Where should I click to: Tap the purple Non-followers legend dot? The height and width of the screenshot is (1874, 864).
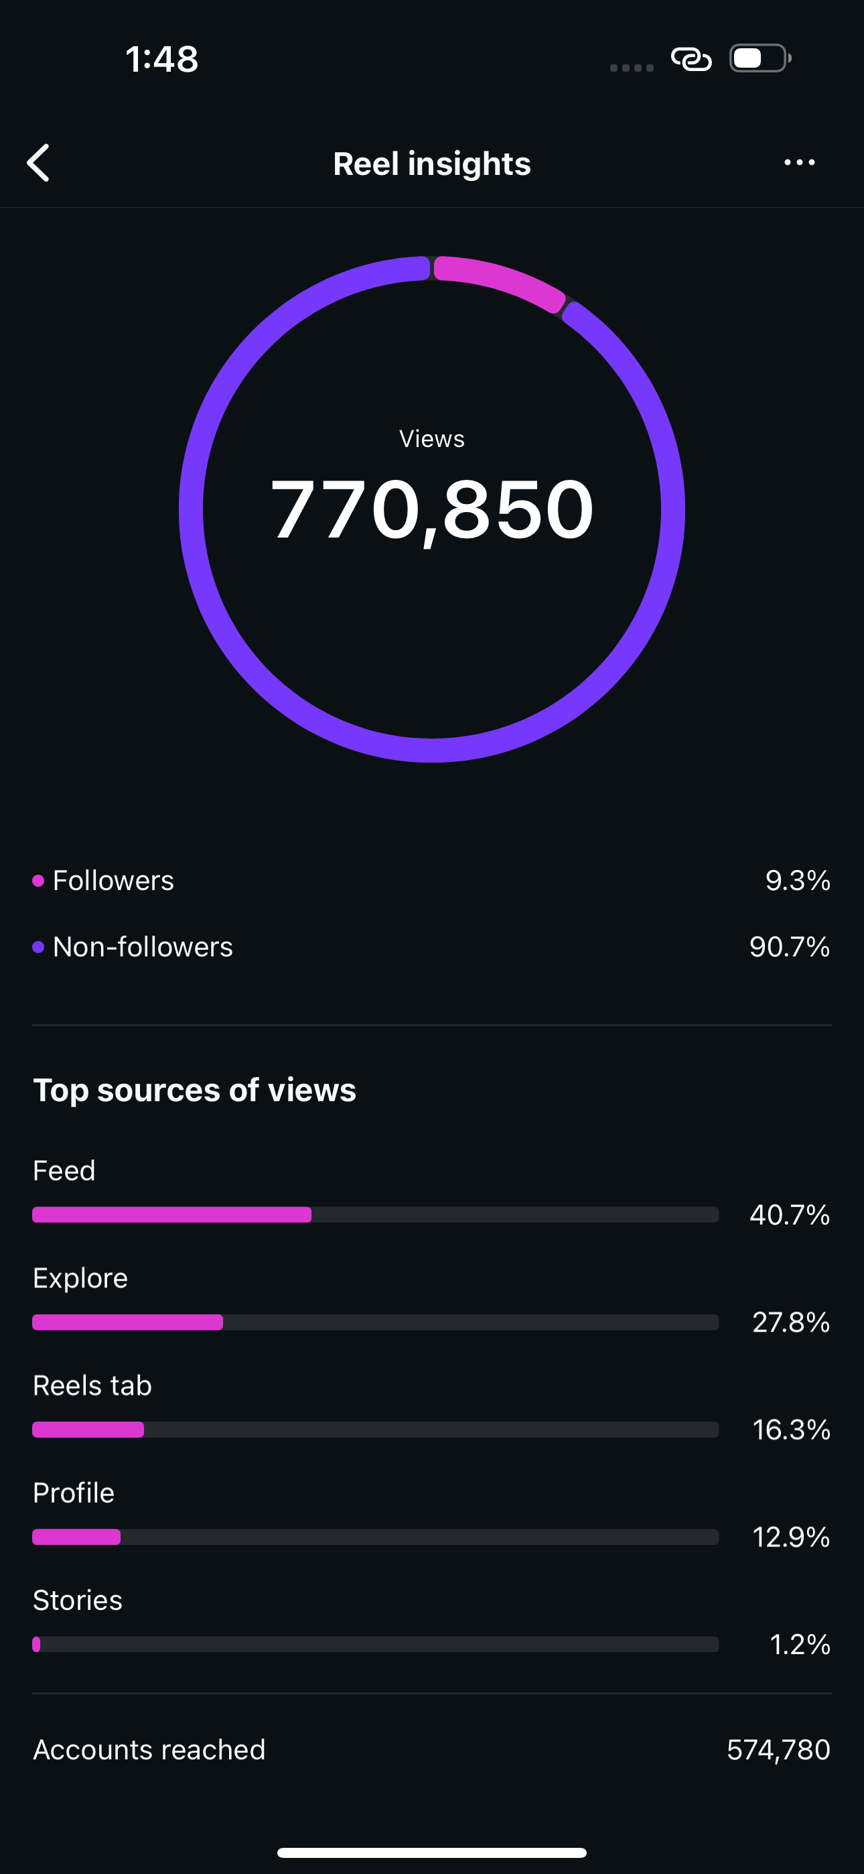click(x=39, y=947)
